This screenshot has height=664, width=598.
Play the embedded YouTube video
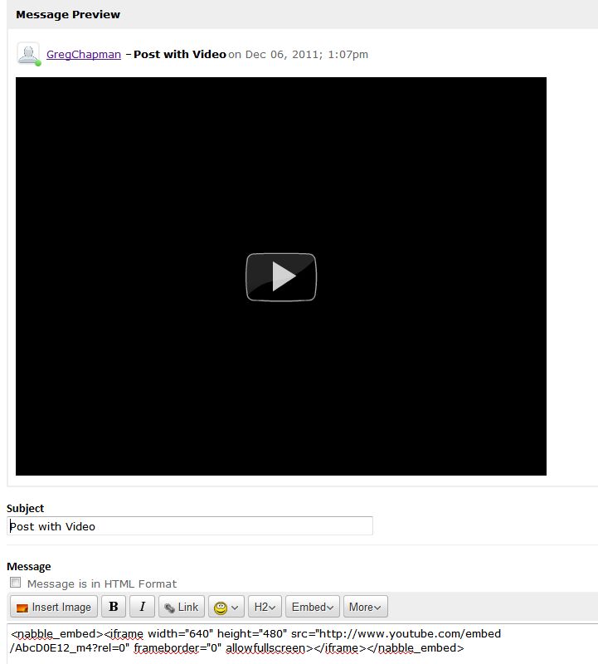[x=281, y=276]
